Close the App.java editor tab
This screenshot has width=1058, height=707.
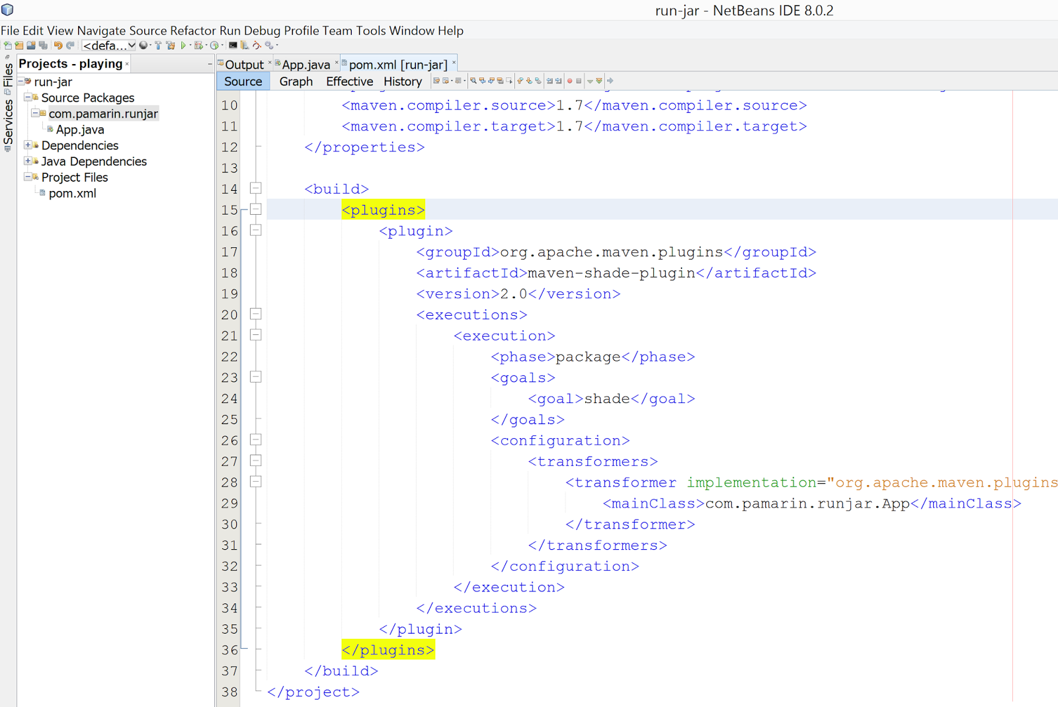click(x=337, y=63)
